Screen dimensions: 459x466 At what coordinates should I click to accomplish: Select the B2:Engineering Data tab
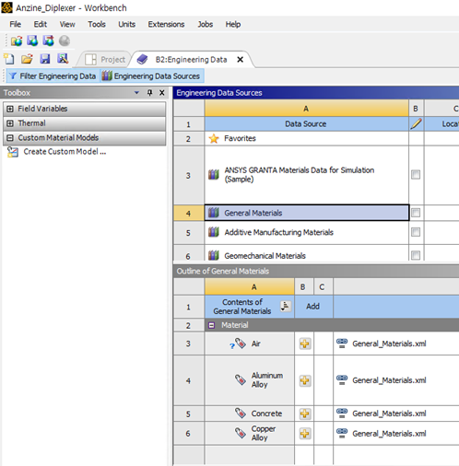coord(191,59)
